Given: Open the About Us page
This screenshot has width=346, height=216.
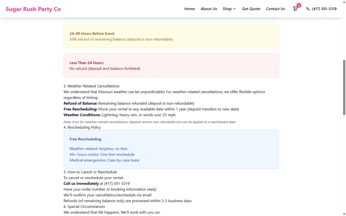Looking at the screenshot, I should click(x=209, y=9).
